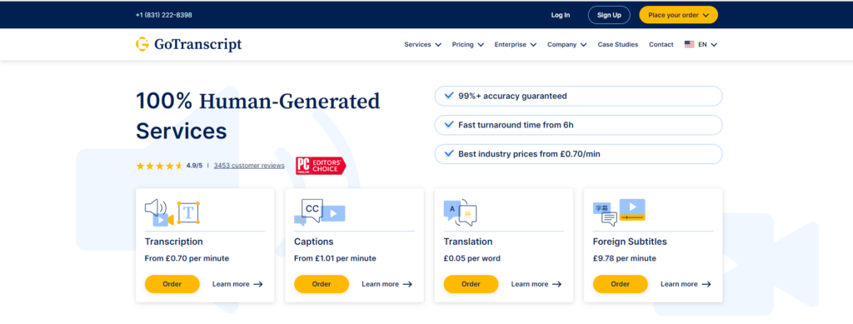
Task: Click the five-star rating icons
Action: coord(159,166)
